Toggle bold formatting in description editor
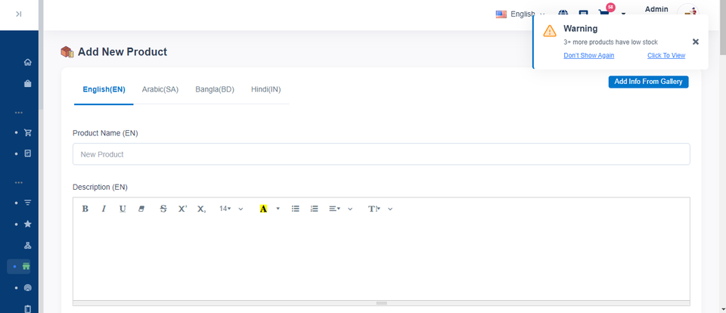 (85, 209)
